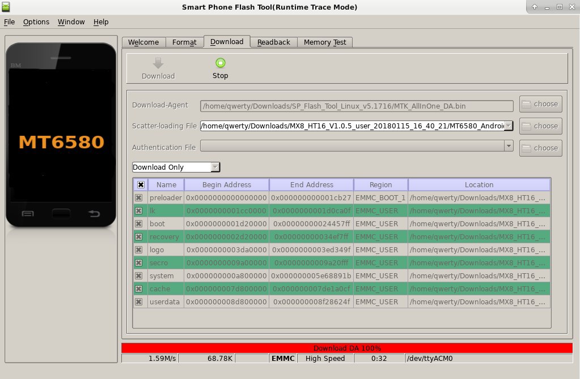This screenshot has height=379, width=580.
Task: Click the recovery row location path
Action: (479, 237)
